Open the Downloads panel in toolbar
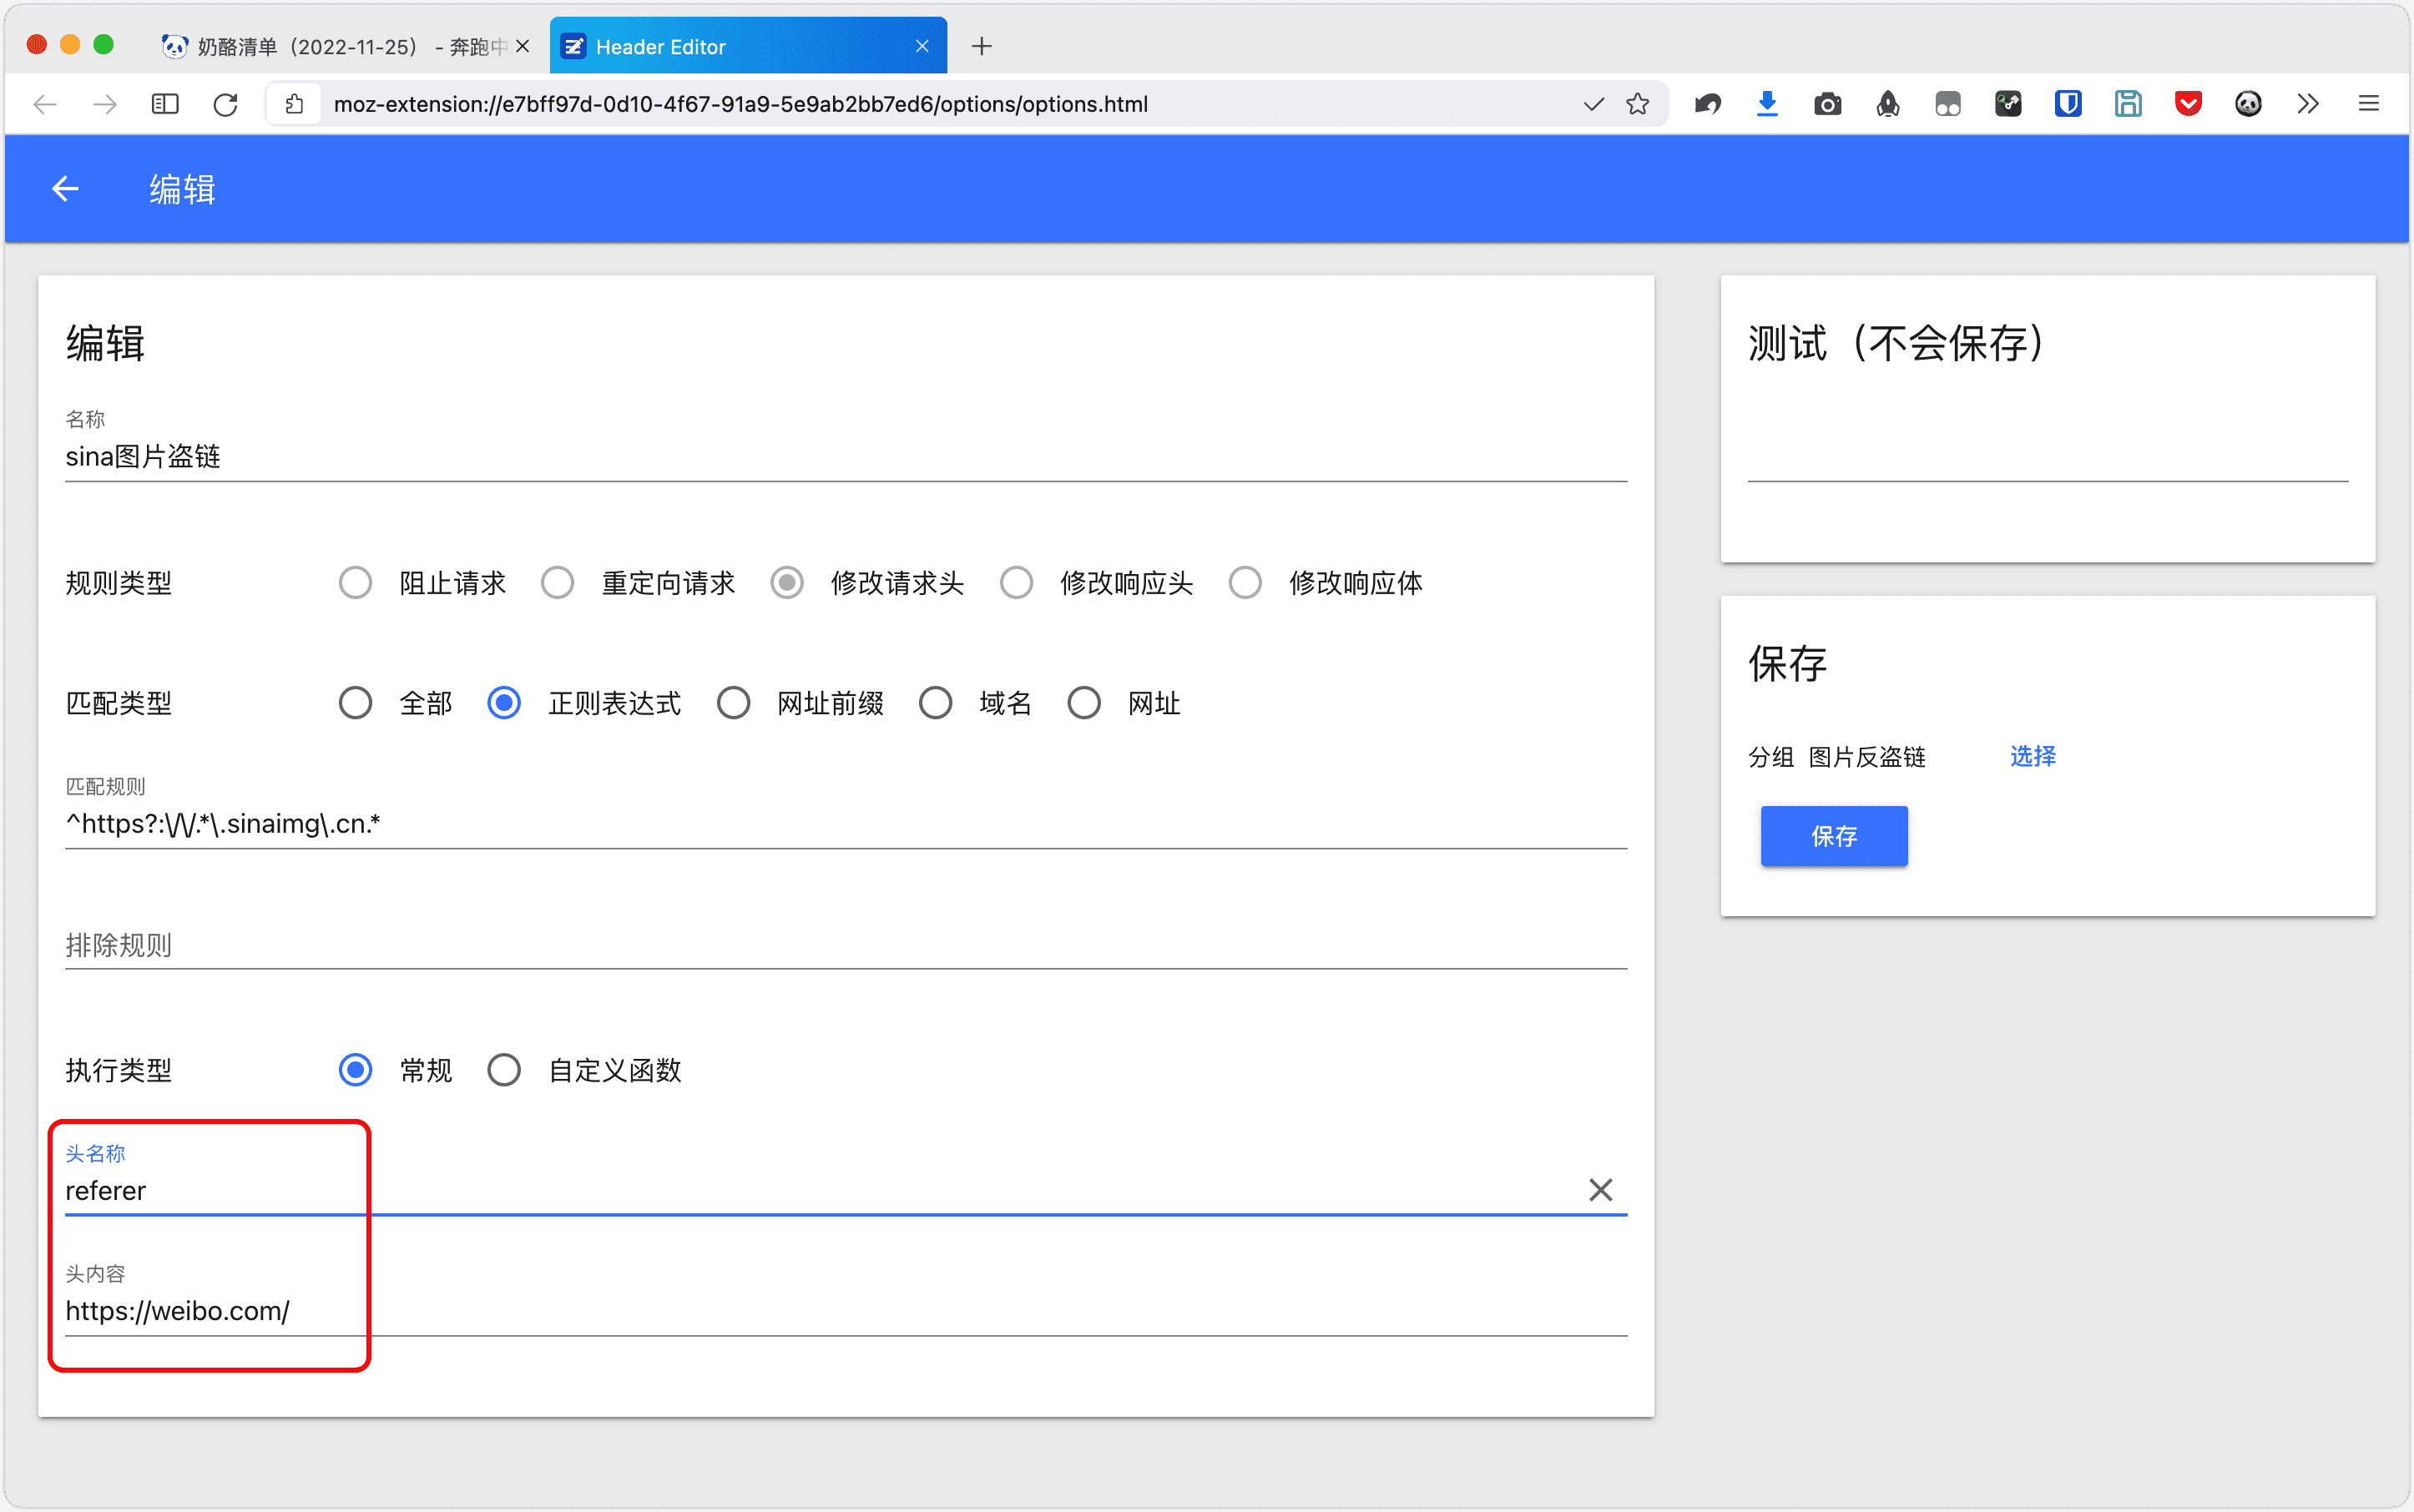This screenshot has width=2414, height=1512. point(1767,104)
